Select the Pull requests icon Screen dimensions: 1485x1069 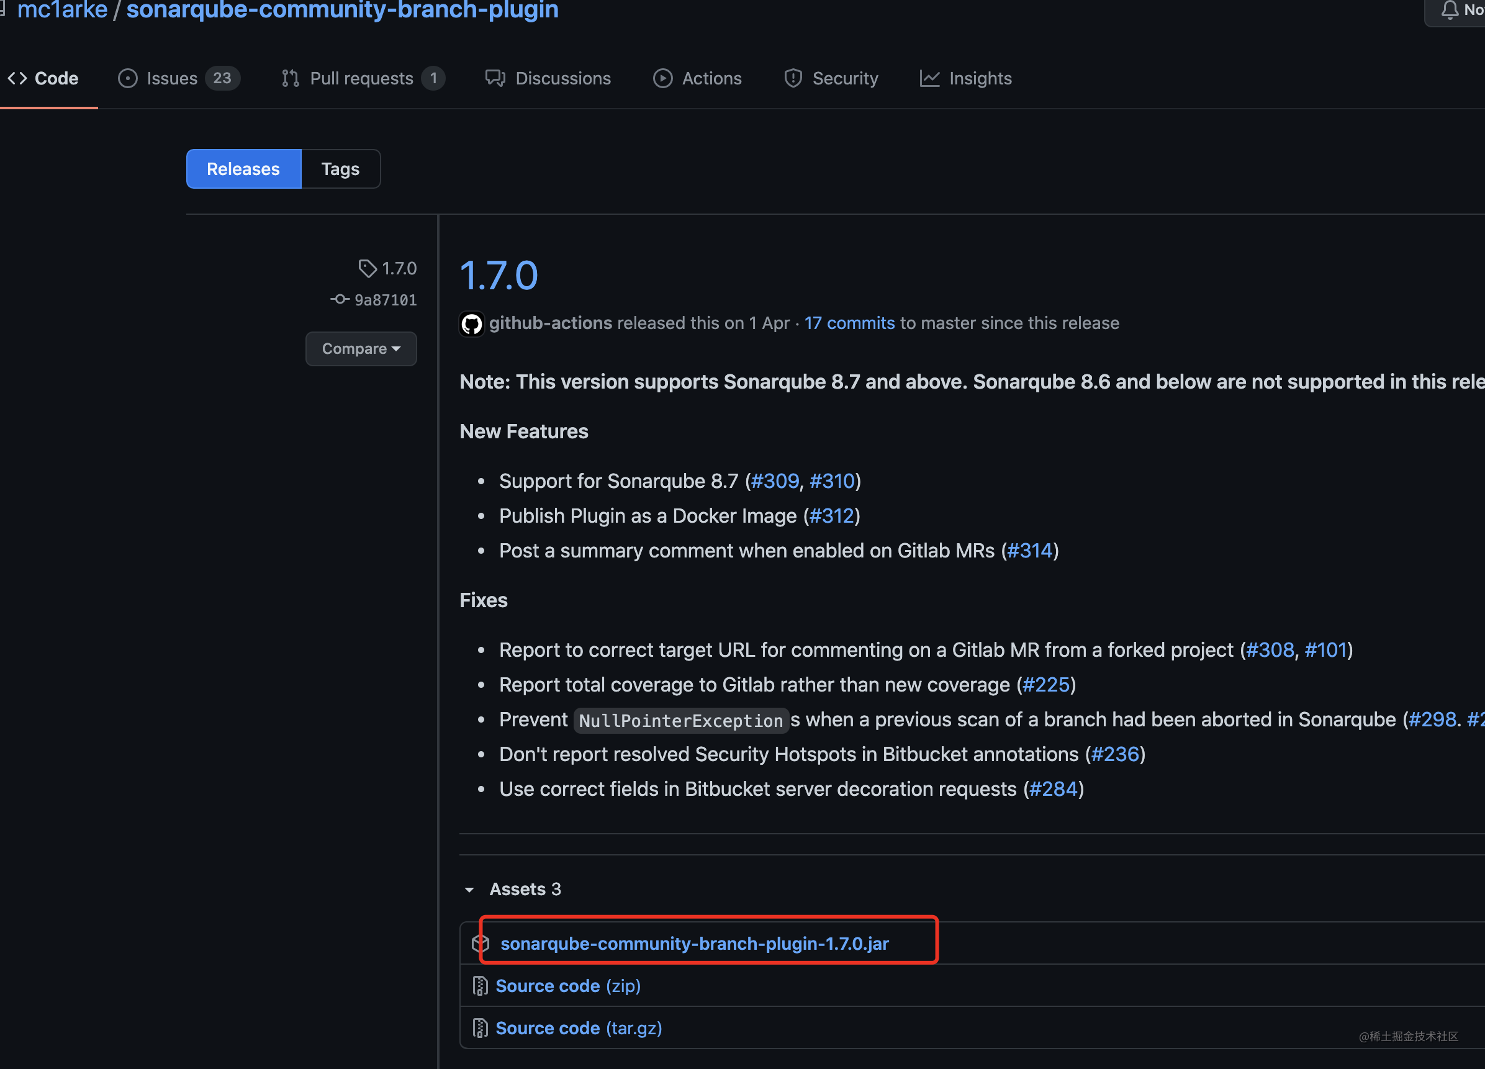pyautogui.click(x=291, y=78)
